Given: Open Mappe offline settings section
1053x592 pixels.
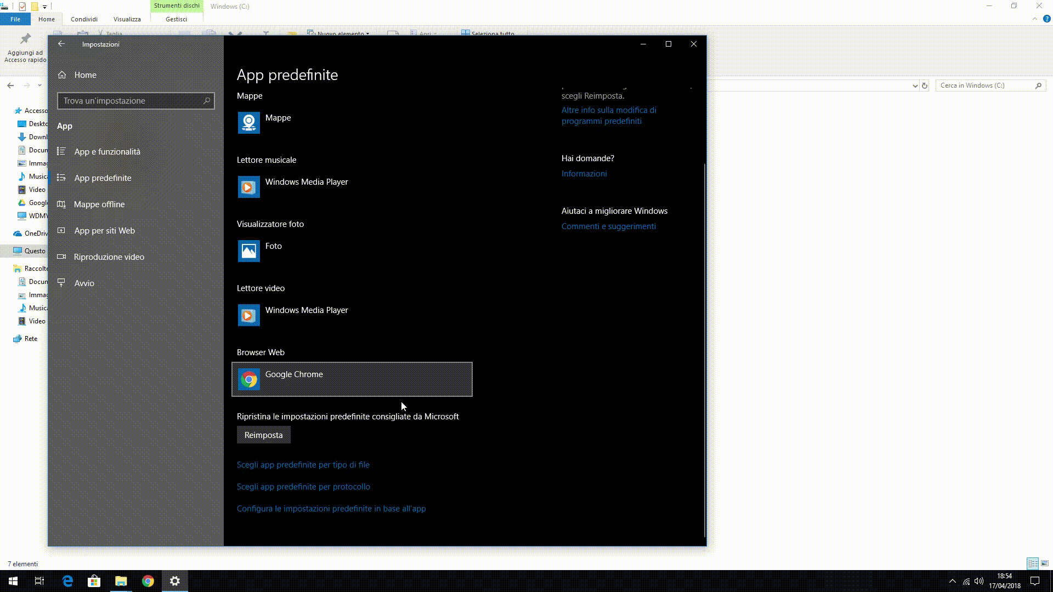Looking at the screenshot, I should click(99, 204).
